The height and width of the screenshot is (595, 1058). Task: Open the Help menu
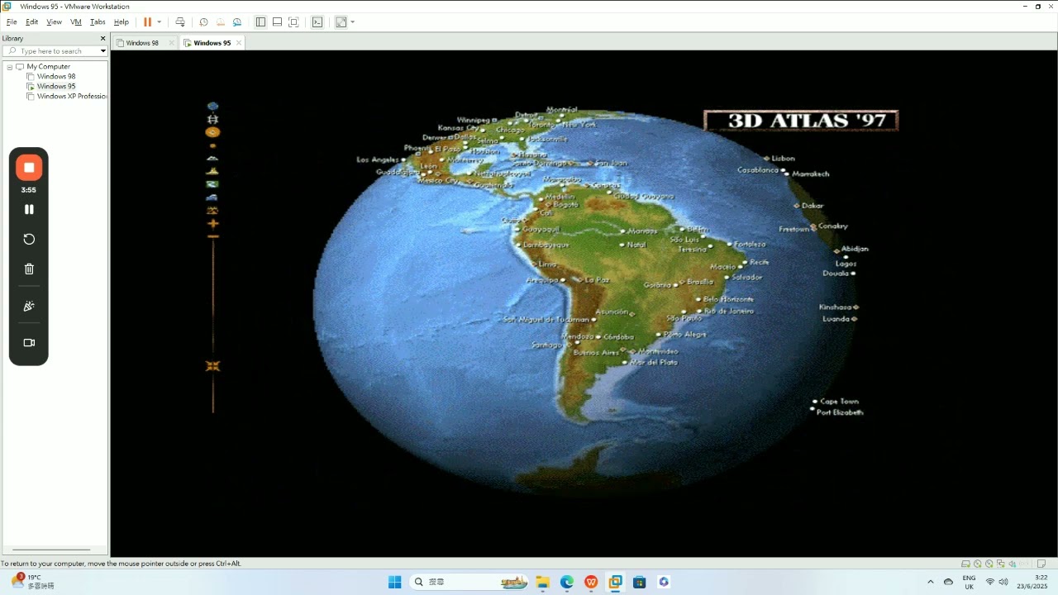point(121,22)
